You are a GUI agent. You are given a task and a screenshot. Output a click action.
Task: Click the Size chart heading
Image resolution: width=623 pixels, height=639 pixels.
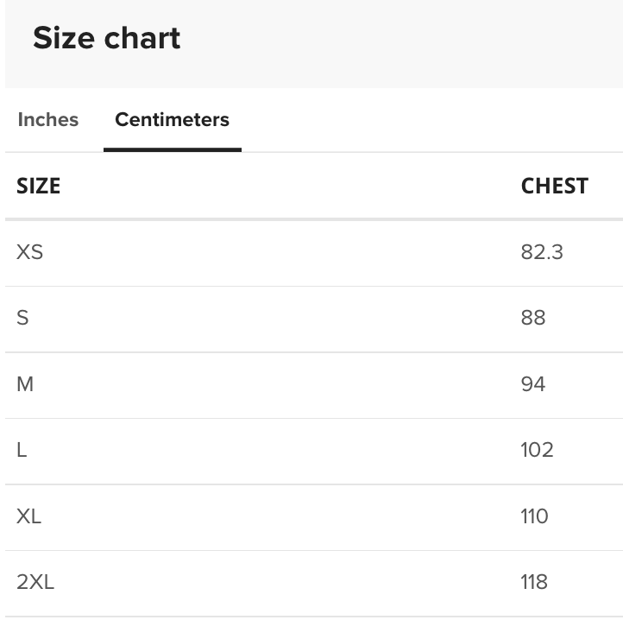point(107,38)
